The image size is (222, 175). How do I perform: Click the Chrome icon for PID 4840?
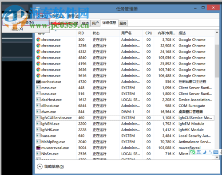[x=38, y=58]
